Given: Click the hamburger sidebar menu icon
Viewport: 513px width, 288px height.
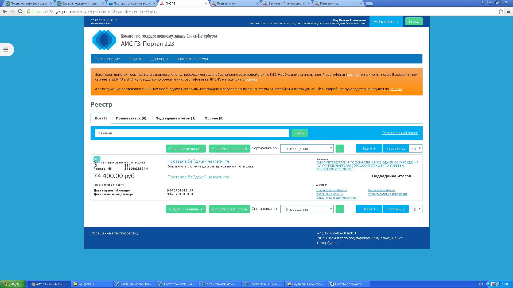Looking at the screenshot, I should coord(6,50).
